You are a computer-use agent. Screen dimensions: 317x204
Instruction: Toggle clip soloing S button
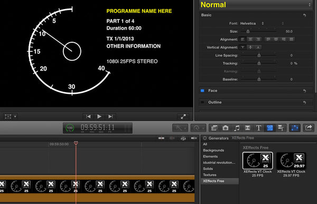point(183,139)
